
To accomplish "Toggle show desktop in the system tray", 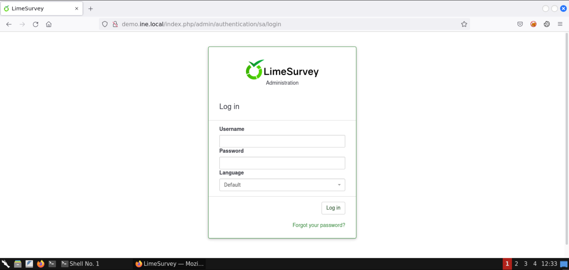I will tap(564, 264).
